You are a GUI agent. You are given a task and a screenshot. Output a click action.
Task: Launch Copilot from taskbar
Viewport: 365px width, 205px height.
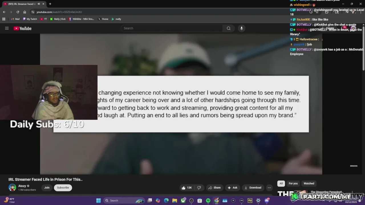pos(158,200)
